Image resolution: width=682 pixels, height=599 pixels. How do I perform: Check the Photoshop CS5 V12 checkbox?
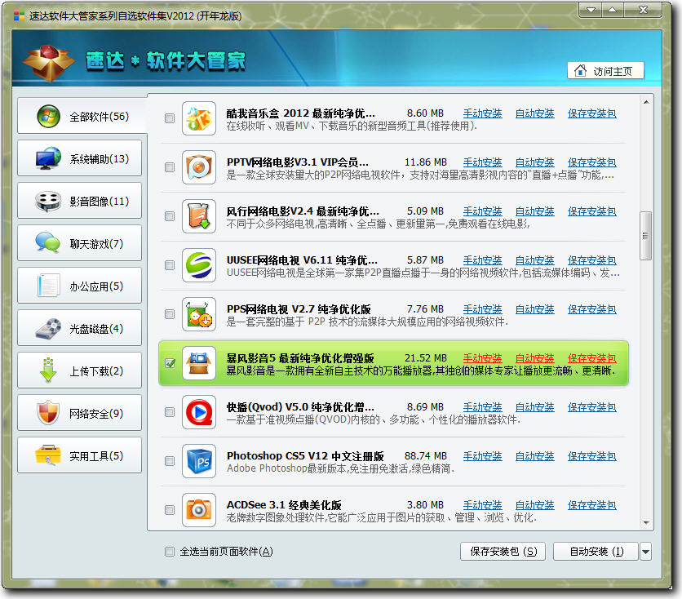click(170, 461)
